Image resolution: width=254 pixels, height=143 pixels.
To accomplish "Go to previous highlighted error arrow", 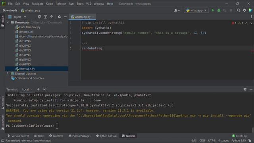I will coord(246,23).
